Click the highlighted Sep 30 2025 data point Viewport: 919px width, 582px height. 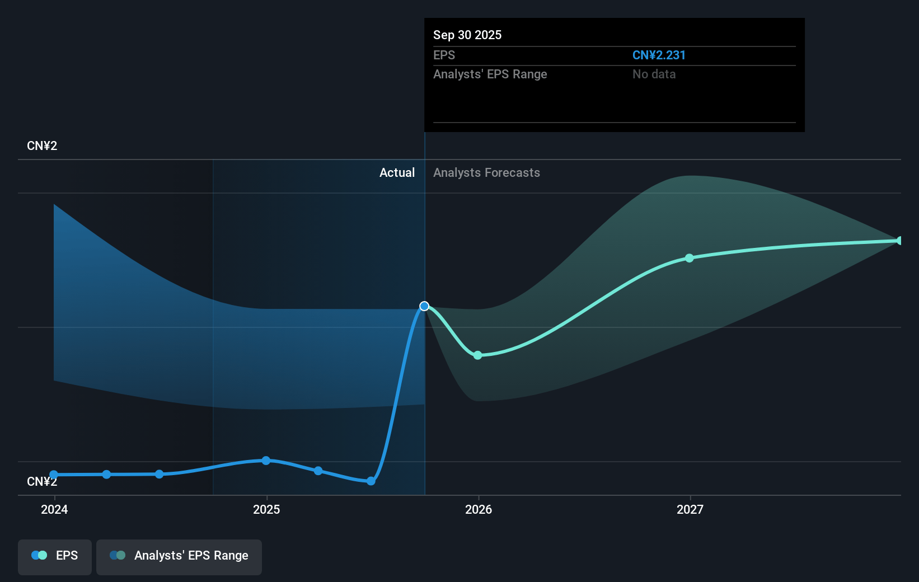coord(424,306)
